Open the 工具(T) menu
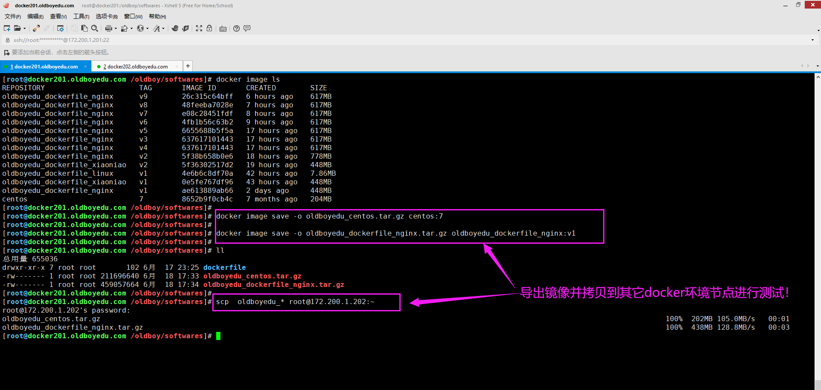Image resolution: width=821 pixels, height=390 pixels. pyautogui.click(x=81, y=16)
